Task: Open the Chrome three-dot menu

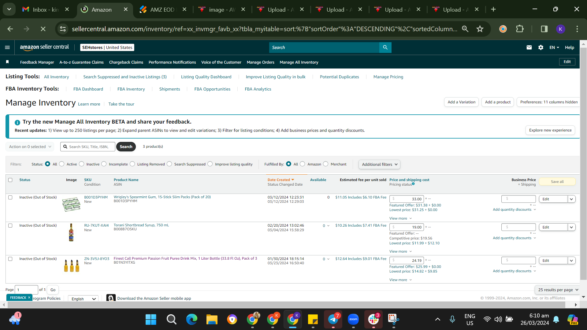Action: click(x=577, y=29)
